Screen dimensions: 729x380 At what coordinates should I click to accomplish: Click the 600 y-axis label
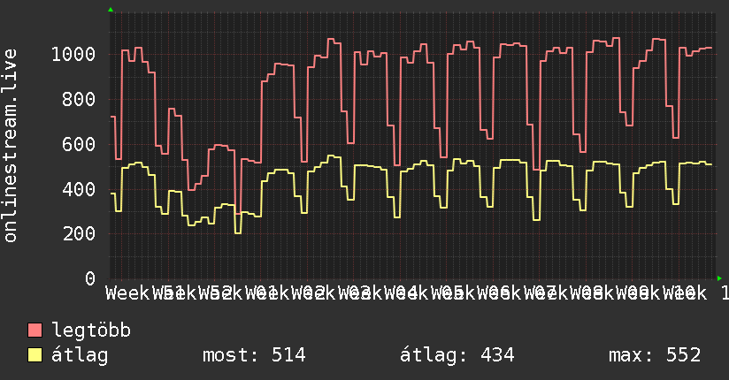(x=79, y=144)
